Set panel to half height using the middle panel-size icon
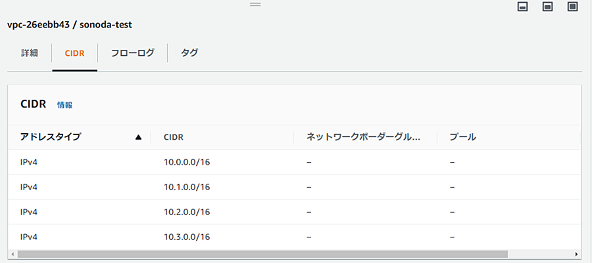This screenshot has height=263, width=592. click(548, 7)
